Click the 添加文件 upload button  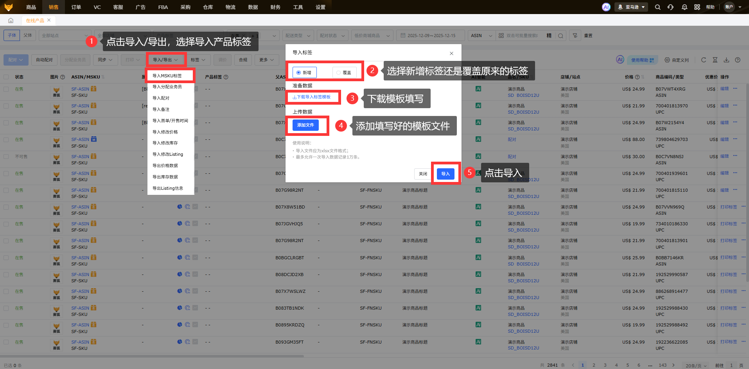pos(305,125)
